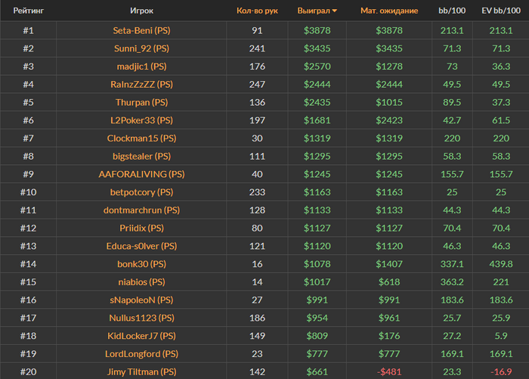
Task: View L2Poker33 (PS) player stats
Action: click(x=141, y=120)
